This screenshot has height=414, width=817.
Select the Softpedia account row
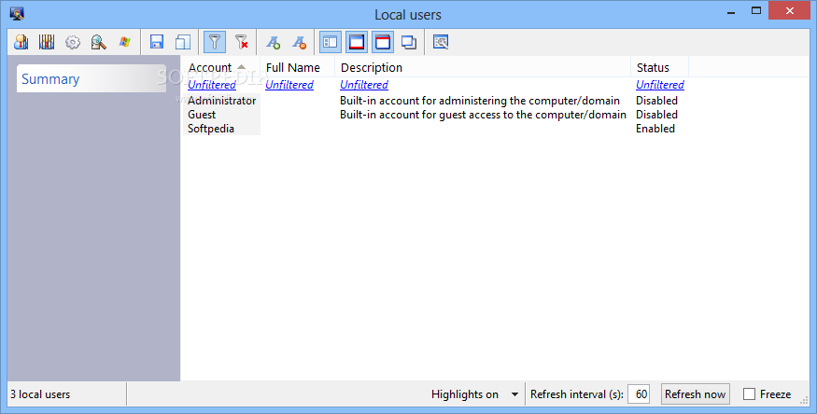click(211, 129)
